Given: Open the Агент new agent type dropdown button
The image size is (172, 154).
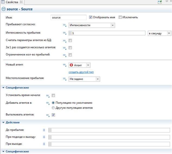Looking at the screenshot, I should (88, 65).
